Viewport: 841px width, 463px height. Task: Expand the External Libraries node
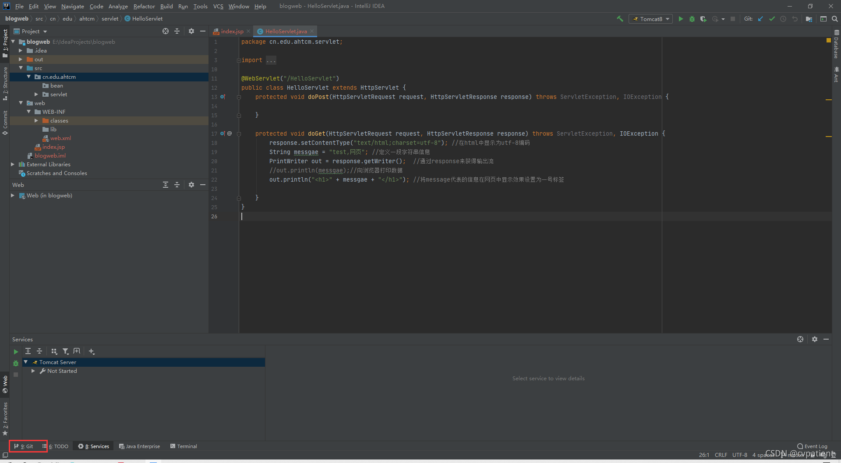tap(12, 164)
